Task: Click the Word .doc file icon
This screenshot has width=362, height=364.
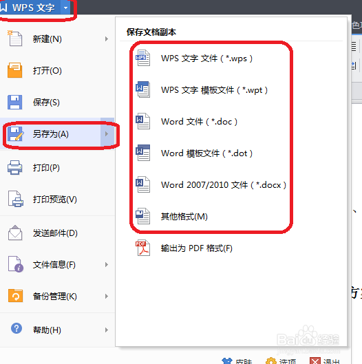Action: coord(142,121)
